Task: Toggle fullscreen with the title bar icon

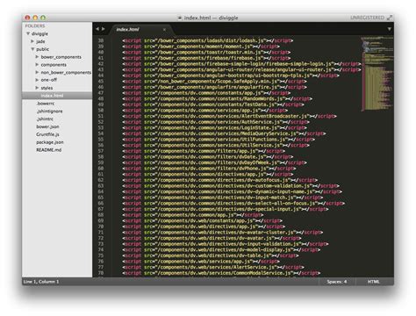Action: coord(390,18)
